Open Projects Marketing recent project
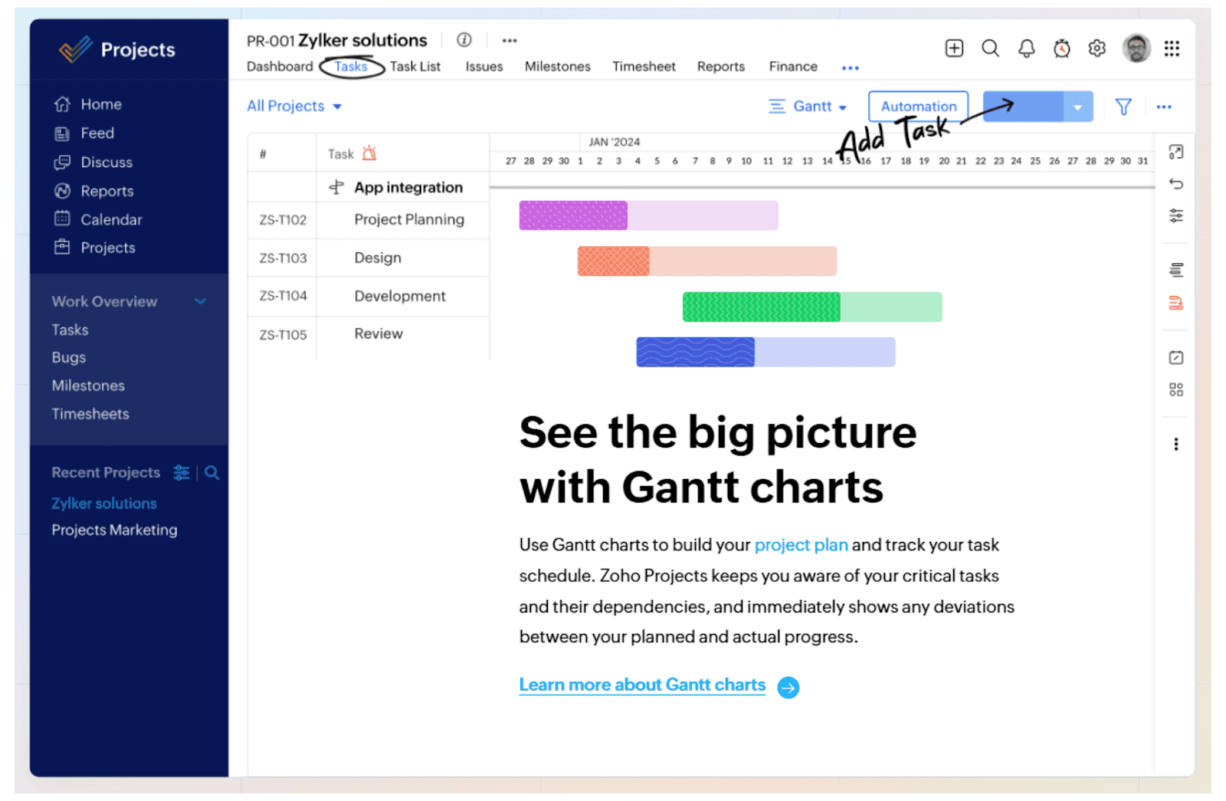Screen dimensions: 1226x801 114,530
